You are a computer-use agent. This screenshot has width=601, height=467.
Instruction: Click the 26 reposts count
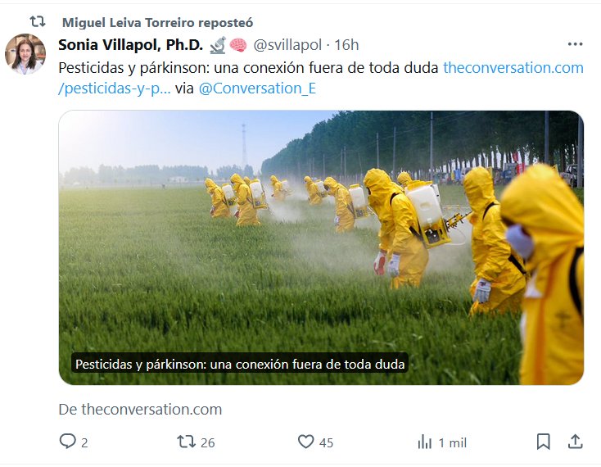point(208,443)
